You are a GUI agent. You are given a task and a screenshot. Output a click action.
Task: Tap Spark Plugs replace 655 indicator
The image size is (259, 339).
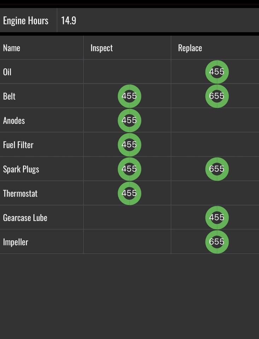(217, 169)
